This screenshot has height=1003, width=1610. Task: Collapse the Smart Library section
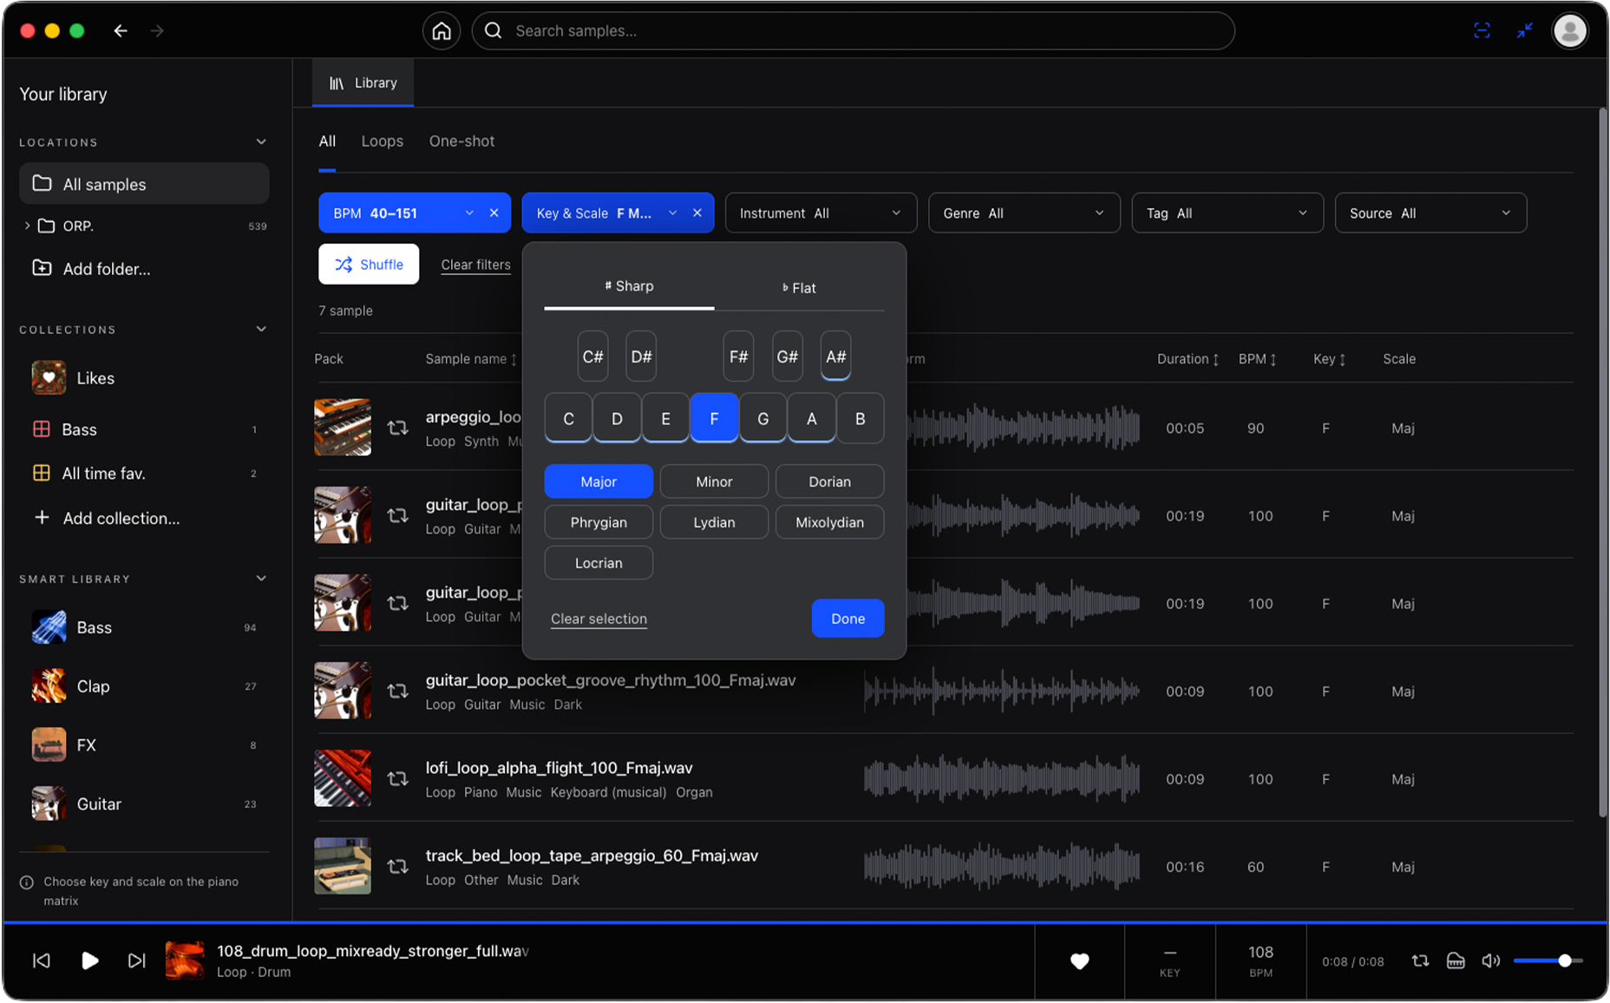tap(261, 579)
